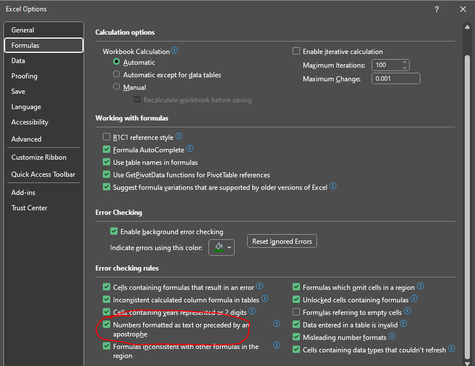
Task: Select the Formulas options category
Action: (44, 45)
